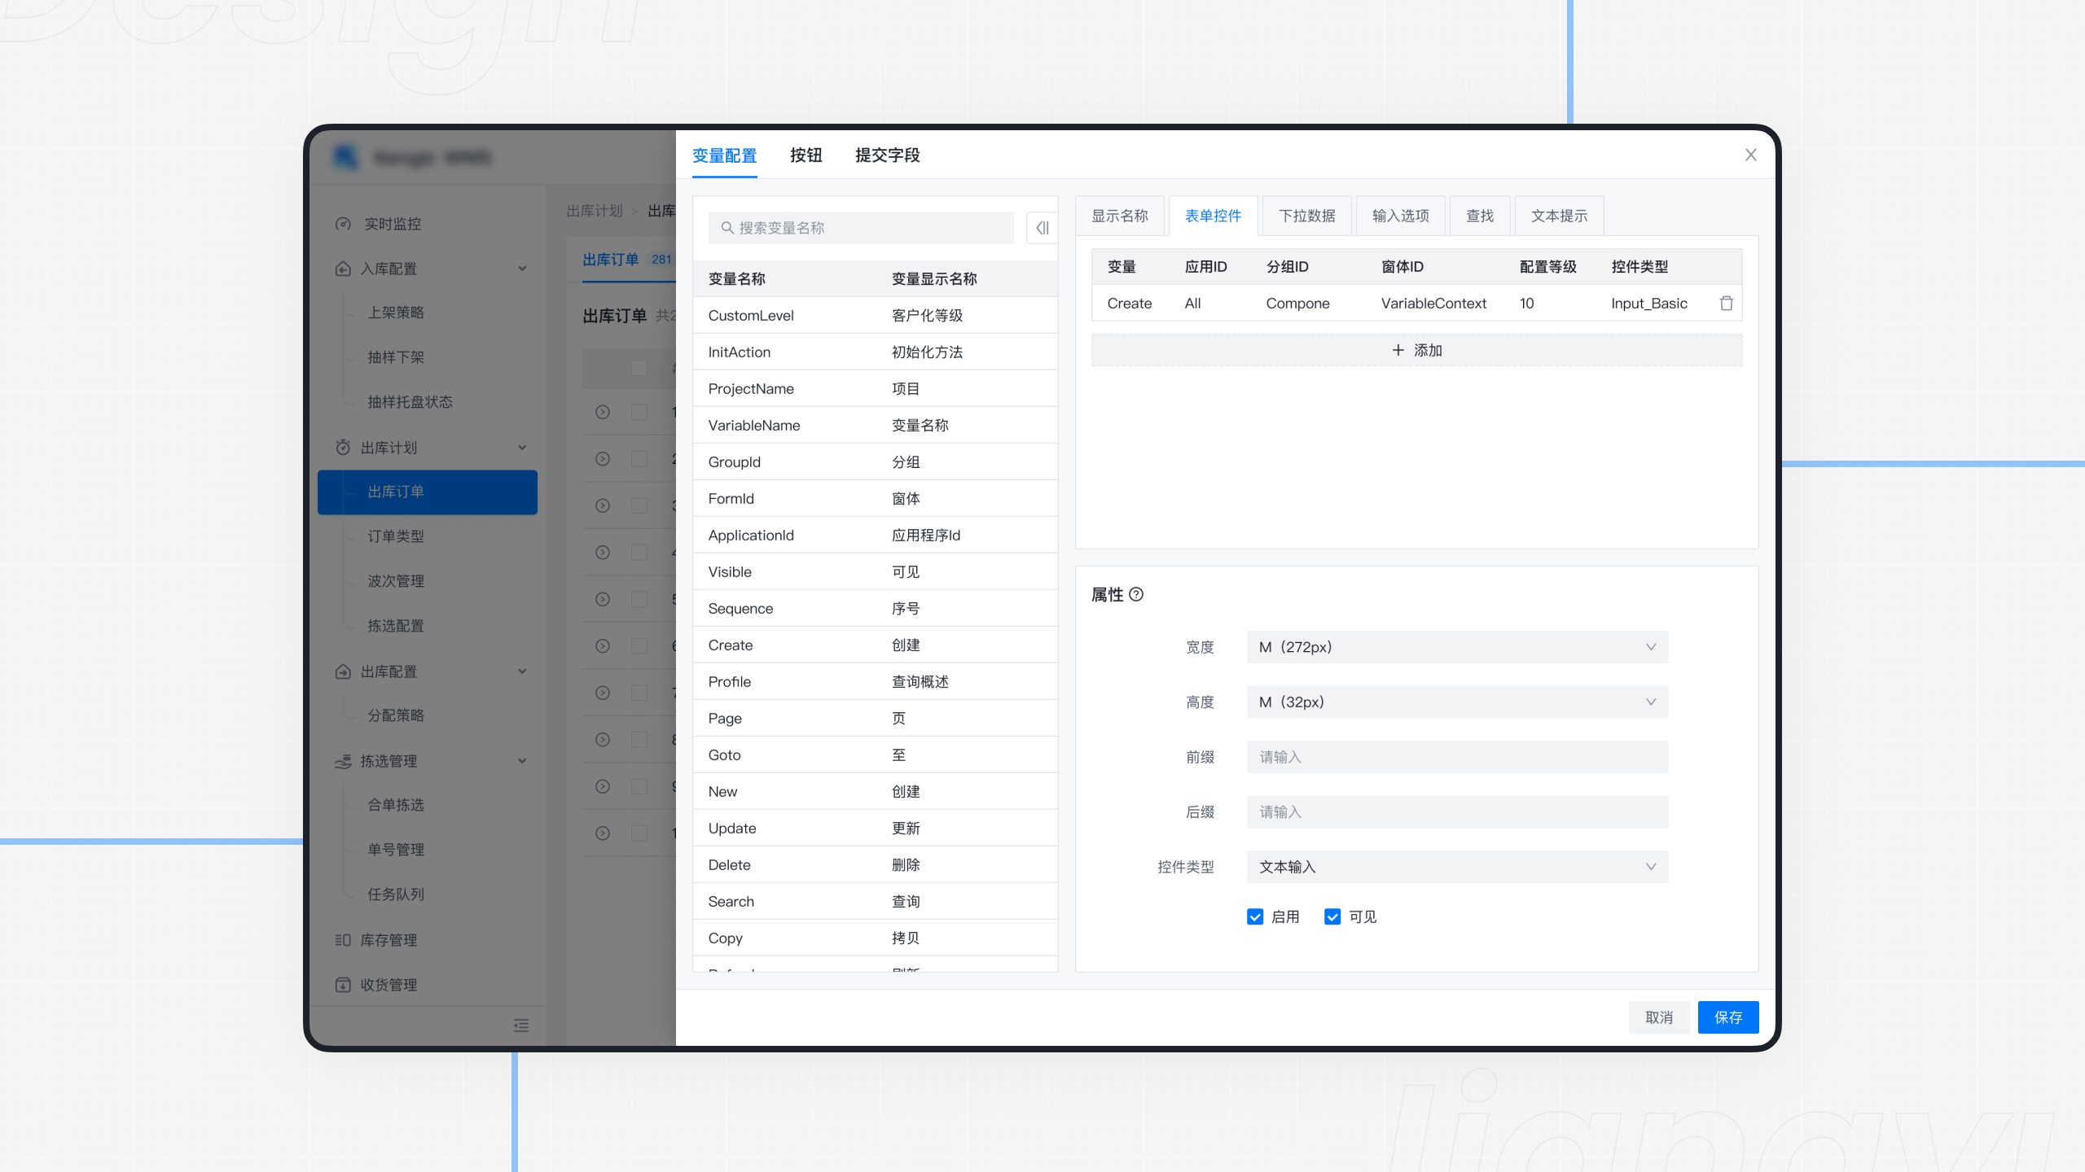The height and width of the screenshot is (1172, 2085).
Task: Open the 高度 height dropdown
Action: point(1456,702)
